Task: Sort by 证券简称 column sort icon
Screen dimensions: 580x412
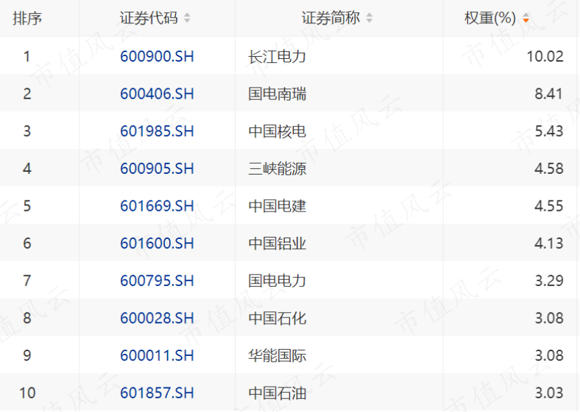Action: [369, 18]
